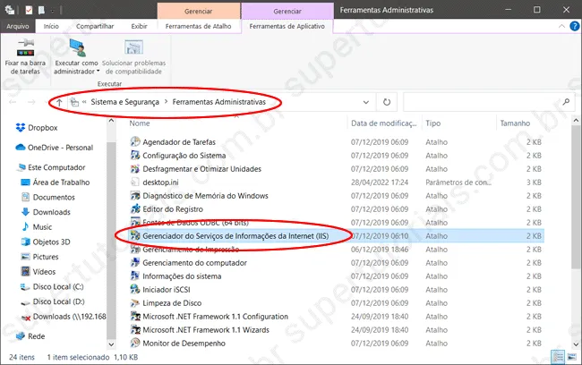Open the quick access toolbar customize dropdown
The height and width of the screenshot is (365, 582).
click(52, 11)
